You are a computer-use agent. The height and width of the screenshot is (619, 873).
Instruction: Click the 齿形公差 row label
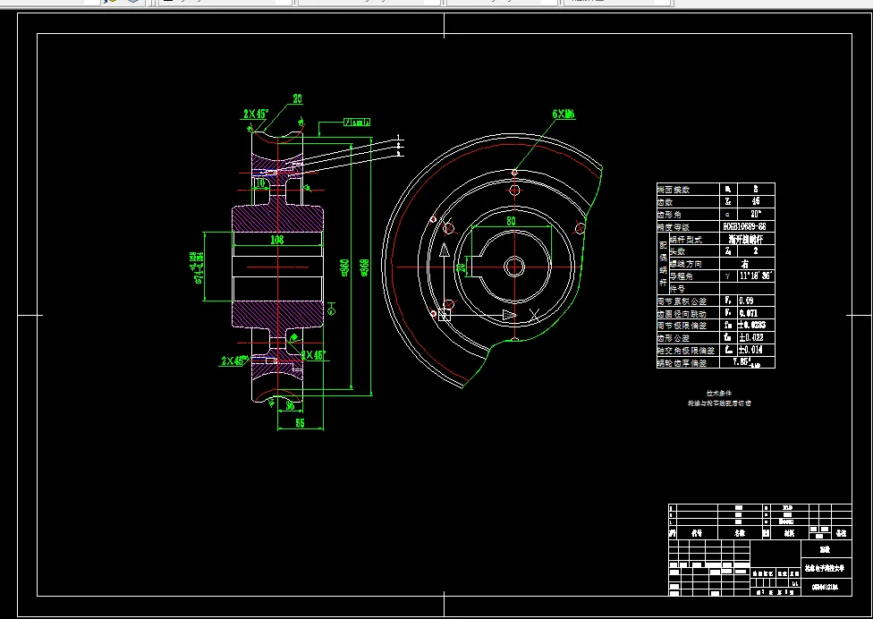click(674, 338)
